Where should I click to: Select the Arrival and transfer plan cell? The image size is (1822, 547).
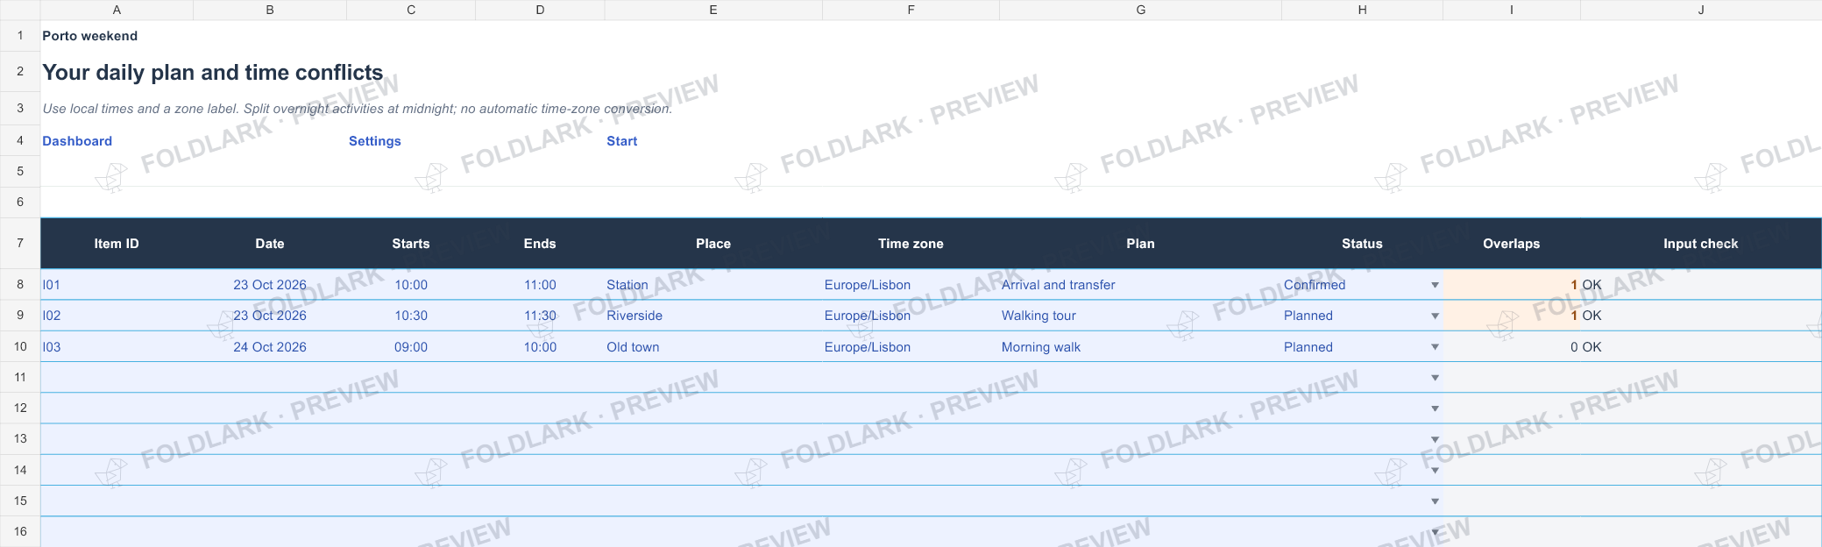(1140, 285)
